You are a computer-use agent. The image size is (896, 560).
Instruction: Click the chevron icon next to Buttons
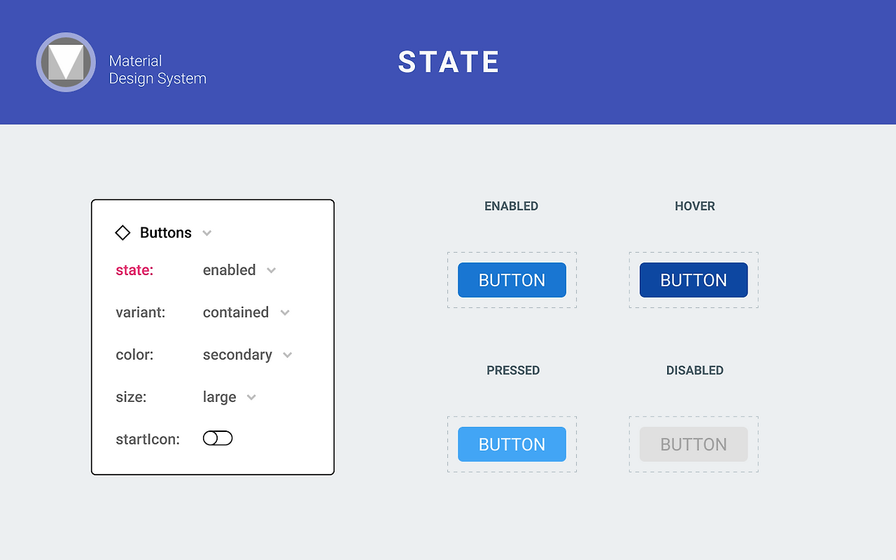(206, 232)
